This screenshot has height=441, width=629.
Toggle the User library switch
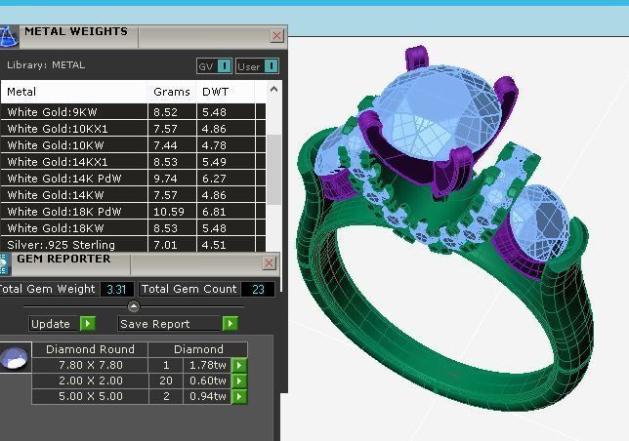click(272, 66)
